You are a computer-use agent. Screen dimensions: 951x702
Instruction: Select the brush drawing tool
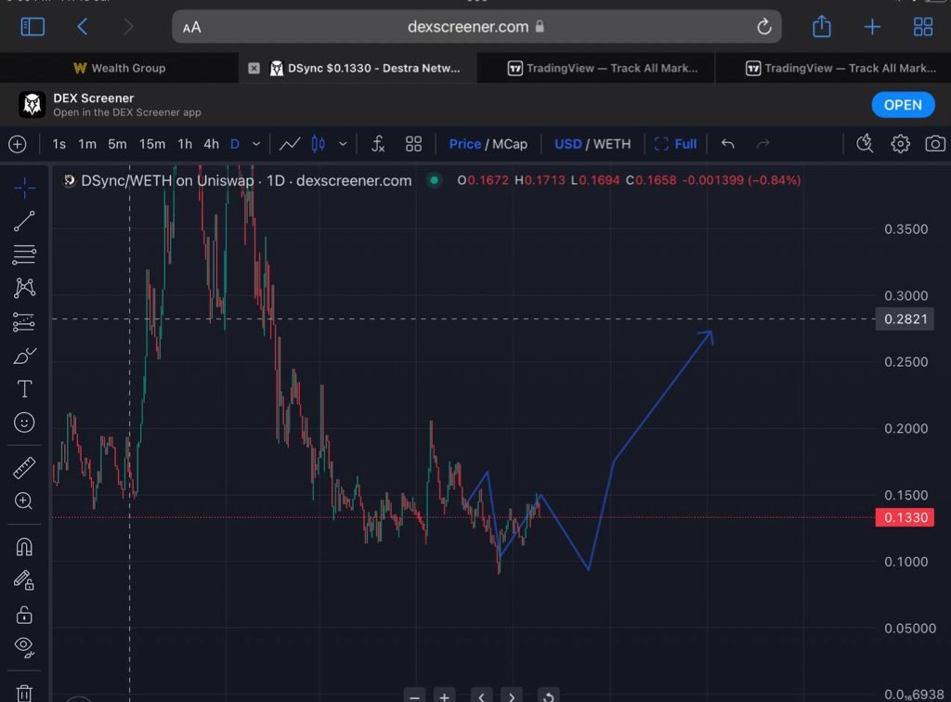click(x=24, y=356)
